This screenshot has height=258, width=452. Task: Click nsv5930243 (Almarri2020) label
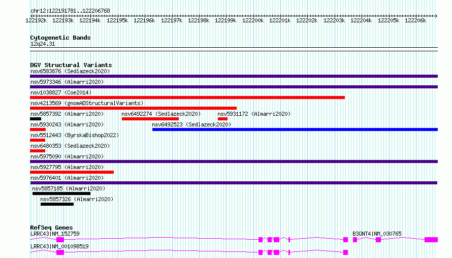67,124
